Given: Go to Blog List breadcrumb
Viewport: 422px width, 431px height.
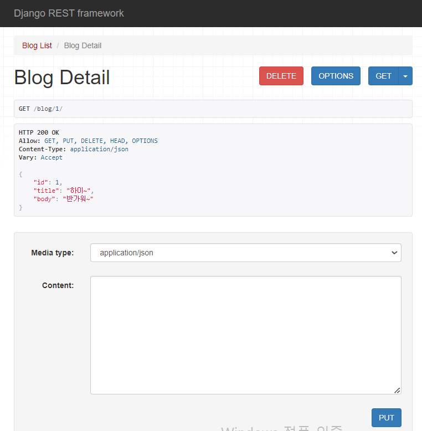Looking at the screenshot, I should tap(37, 45).
